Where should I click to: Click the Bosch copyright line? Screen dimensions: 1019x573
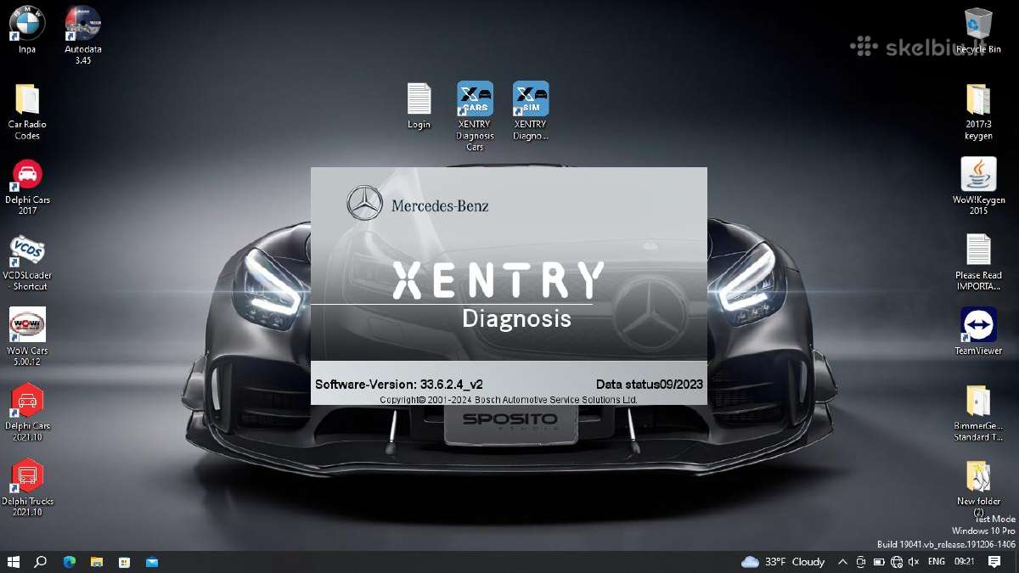[509, 399]
